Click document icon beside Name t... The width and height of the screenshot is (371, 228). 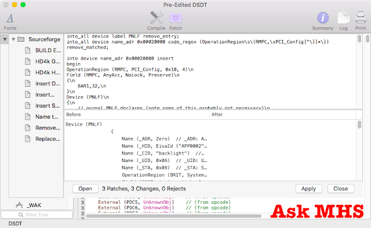28,117
